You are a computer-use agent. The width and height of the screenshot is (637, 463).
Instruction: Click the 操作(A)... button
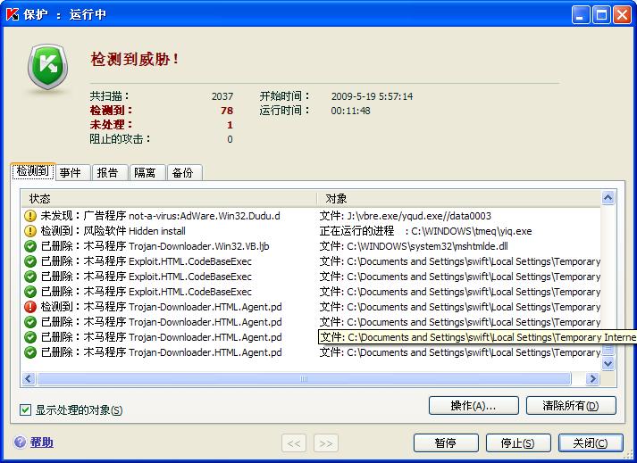(474, 405)
